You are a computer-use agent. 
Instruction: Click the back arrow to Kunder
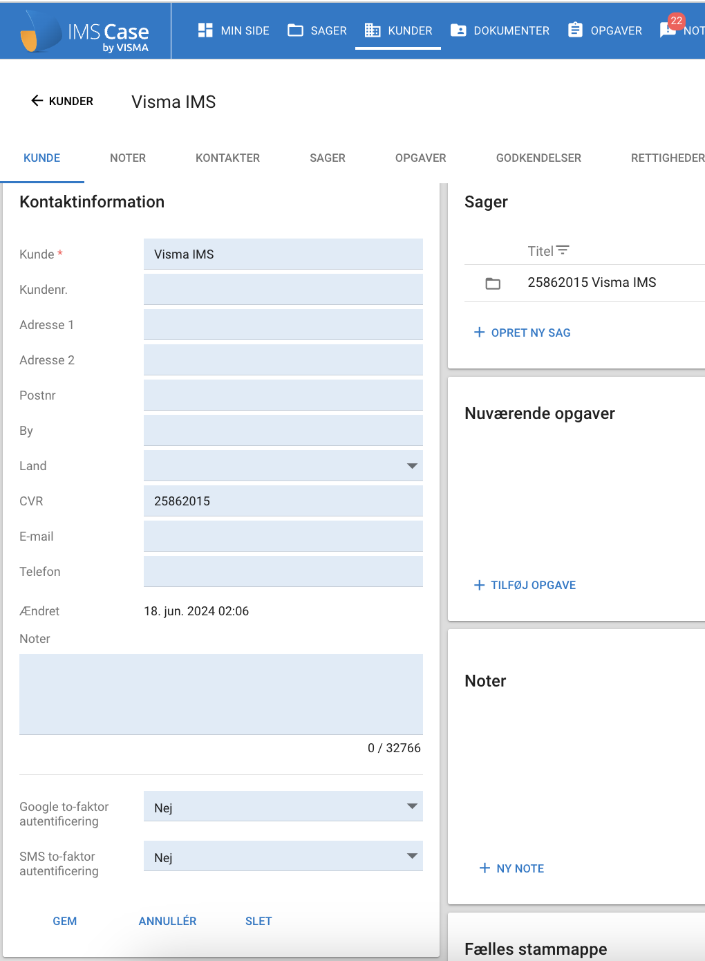pos(37,101)
